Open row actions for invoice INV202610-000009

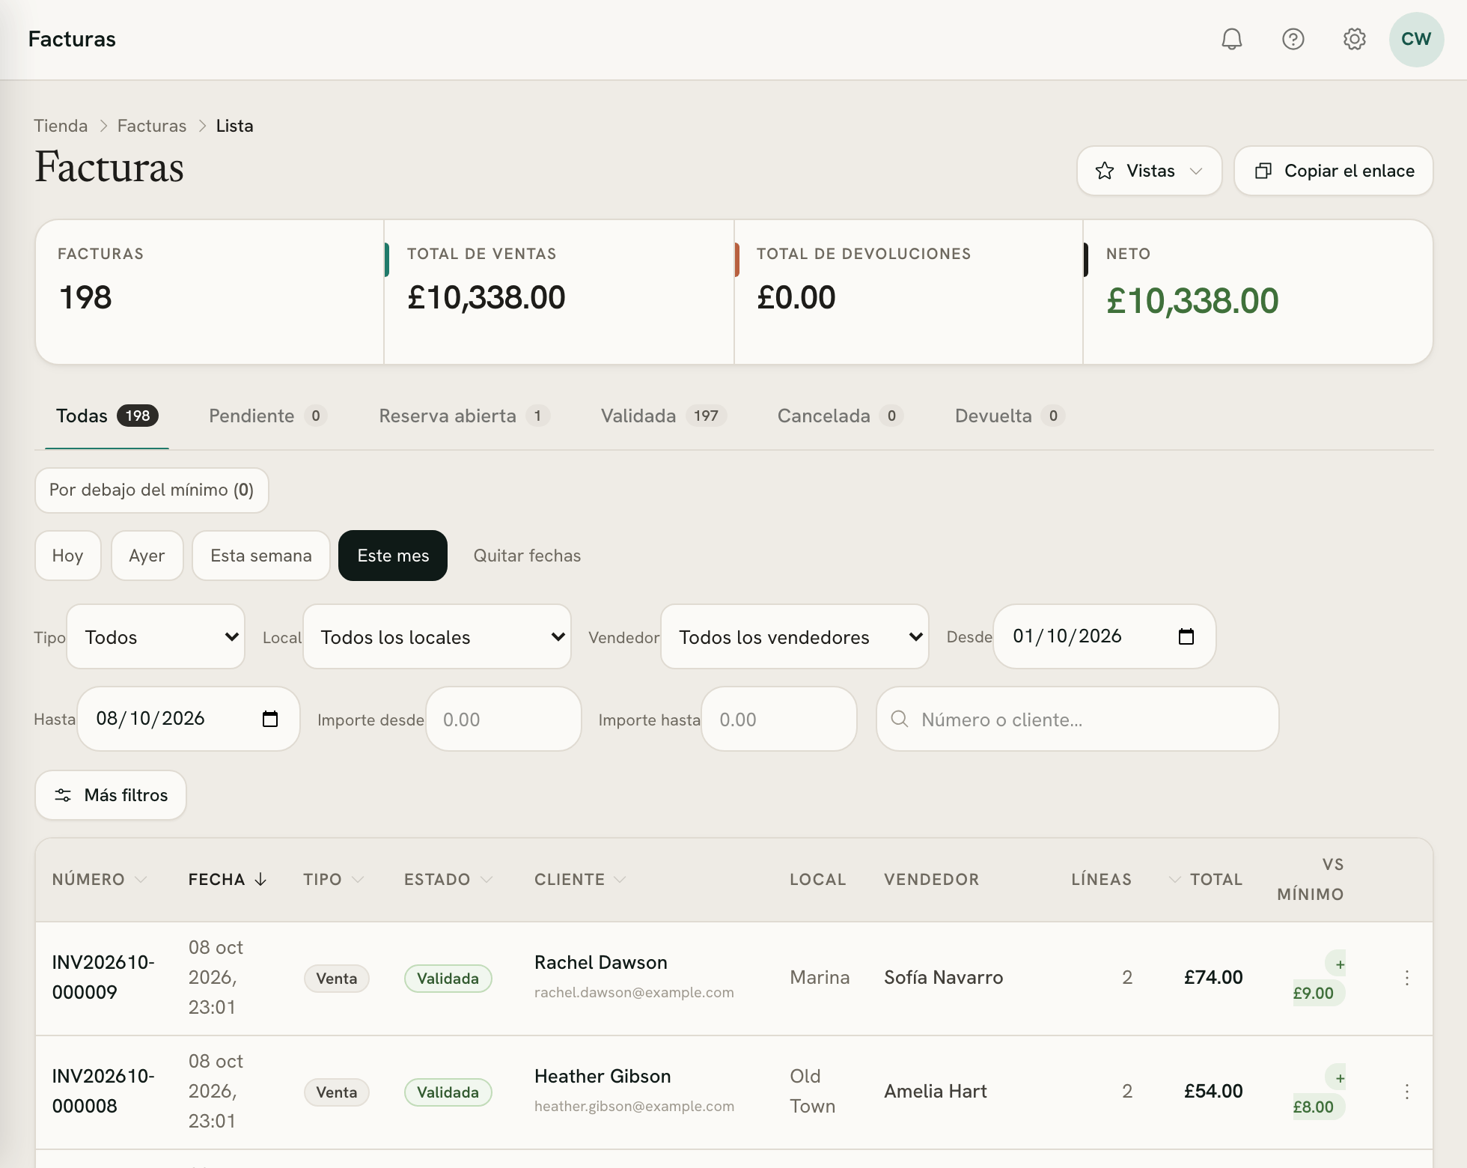click(x=1407, y=978)
